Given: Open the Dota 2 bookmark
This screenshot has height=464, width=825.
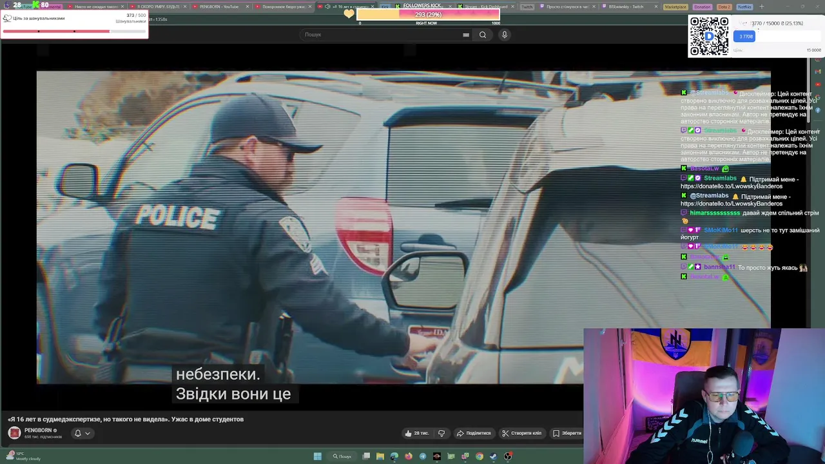Looking at the screenshot, I should coord(724,6).
